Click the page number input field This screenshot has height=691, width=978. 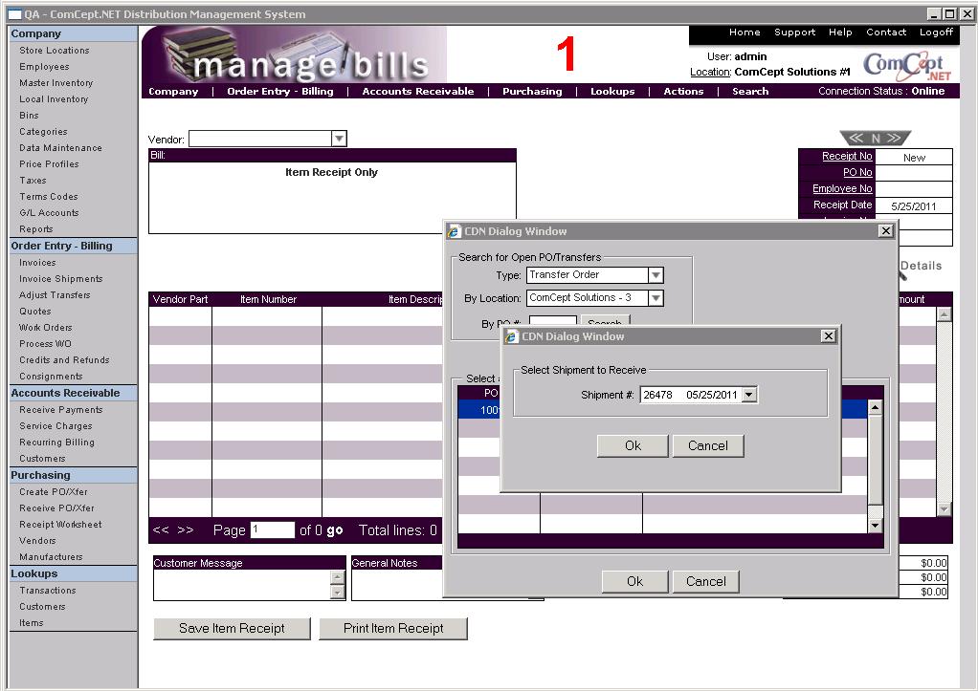coord(272,530)
